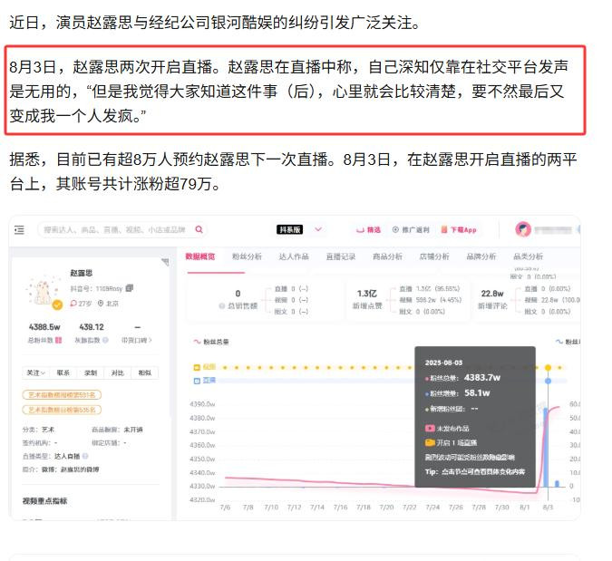Switch to the 数据概览 tab
612x561 pixels.
tap(199, 256)
